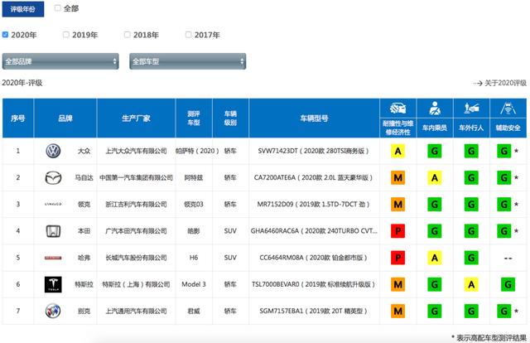Image resolution: width=530 pixels, height=343 pixels.
Task: Click the 特斯拉(上海)有限公司 manufacturer cell
Action: click(x=136, y=284)
